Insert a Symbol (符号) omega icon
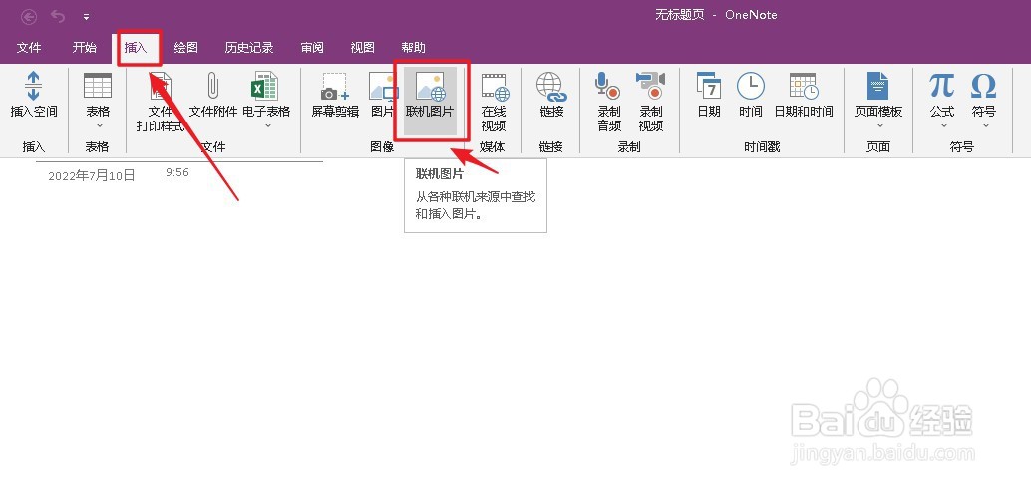Screen dimensions: 1031x488 pyautogui.click(x=984, y=86)
